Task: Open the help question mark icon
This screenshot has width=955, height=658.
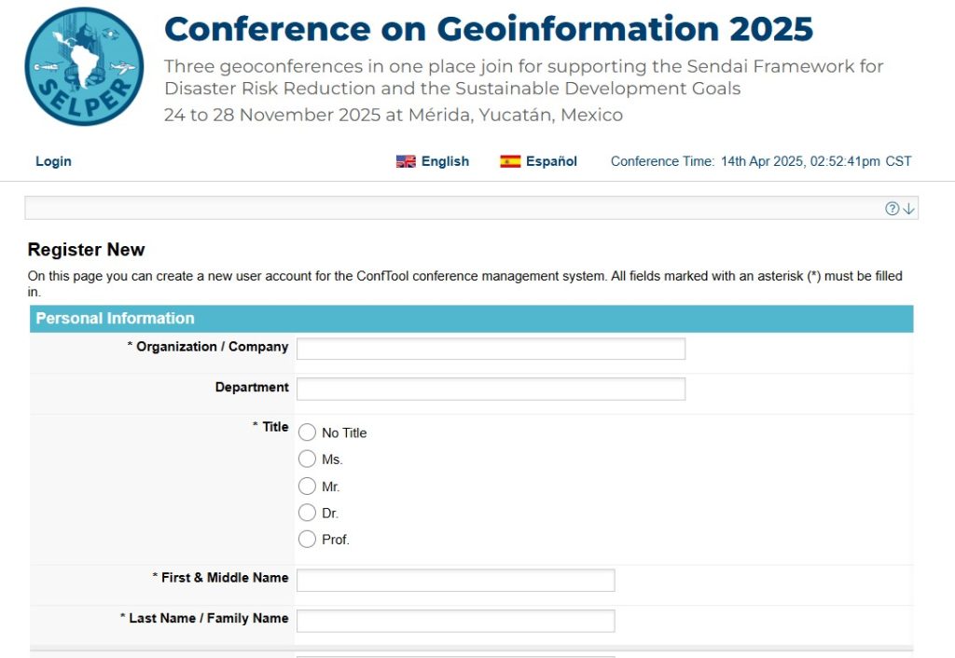Action: point(892,209)
